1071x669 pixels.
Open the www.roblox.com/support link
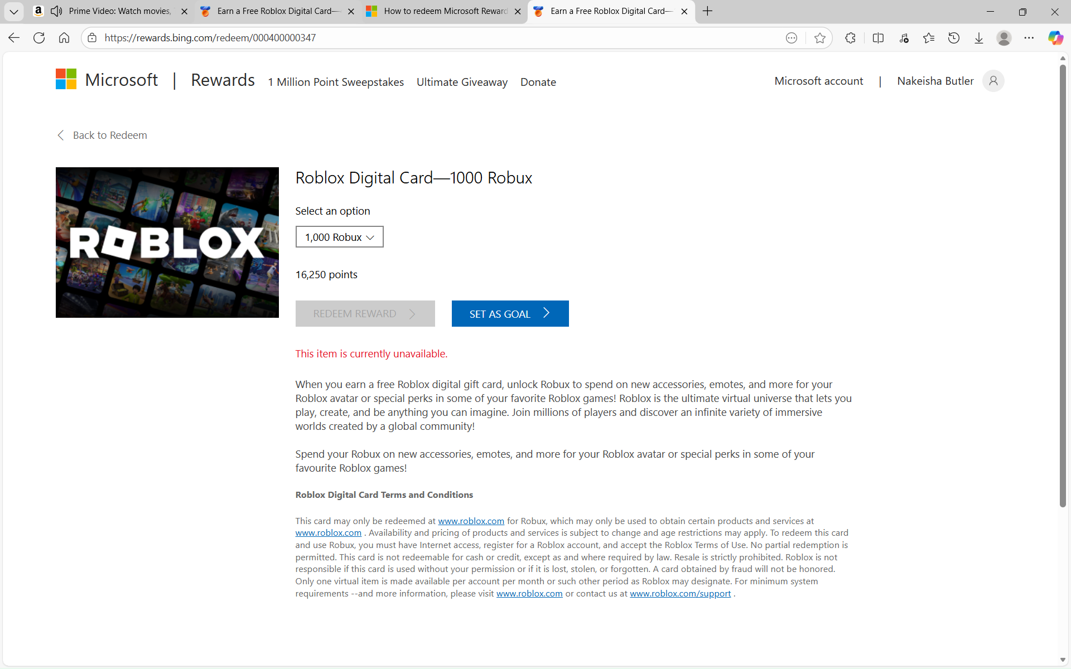(680, 594)
